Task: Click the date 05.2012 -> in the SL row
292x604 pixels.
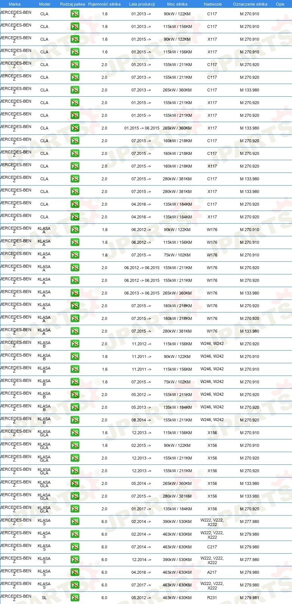Action: pos(141,598)
